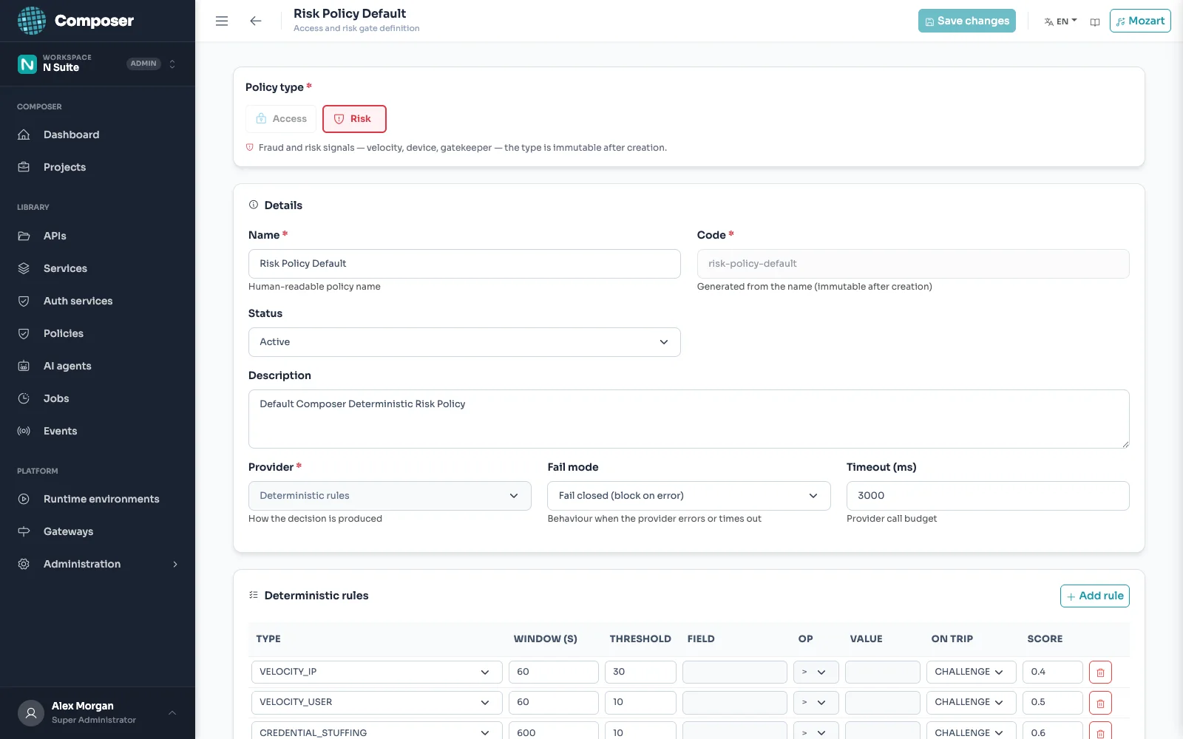Image resolution: width=1183 pixels, height=739 pixels.
Task: Delete the VELOCITY_IP rule with trash icon
Action: (x=1100, y=672)
